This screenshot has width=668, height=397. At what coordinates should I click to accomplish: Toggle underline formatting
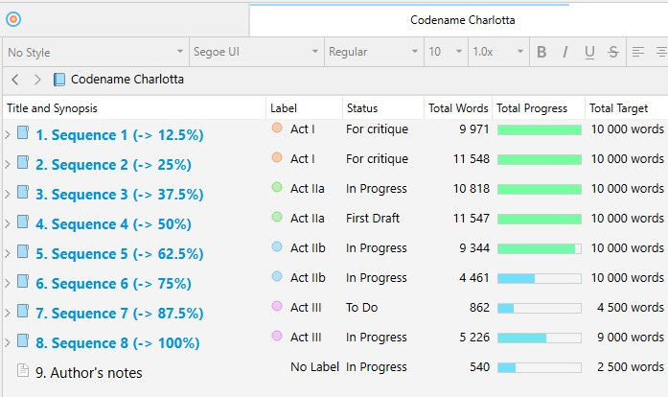(x=589, y=52)
